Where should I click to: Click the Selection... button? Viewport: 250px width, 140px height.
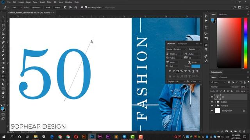pos(36,7)
